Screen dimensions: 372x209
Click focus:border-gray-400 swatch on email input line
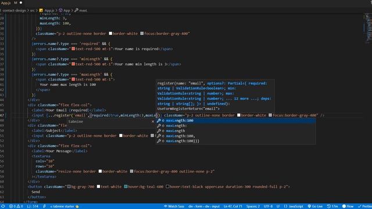[270, 115]
